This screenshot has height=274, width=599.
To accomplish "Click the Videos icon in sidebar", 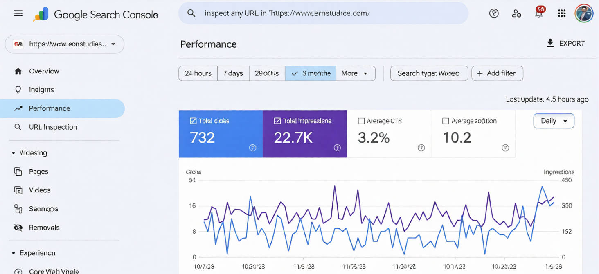I will [x=18, y=190].
